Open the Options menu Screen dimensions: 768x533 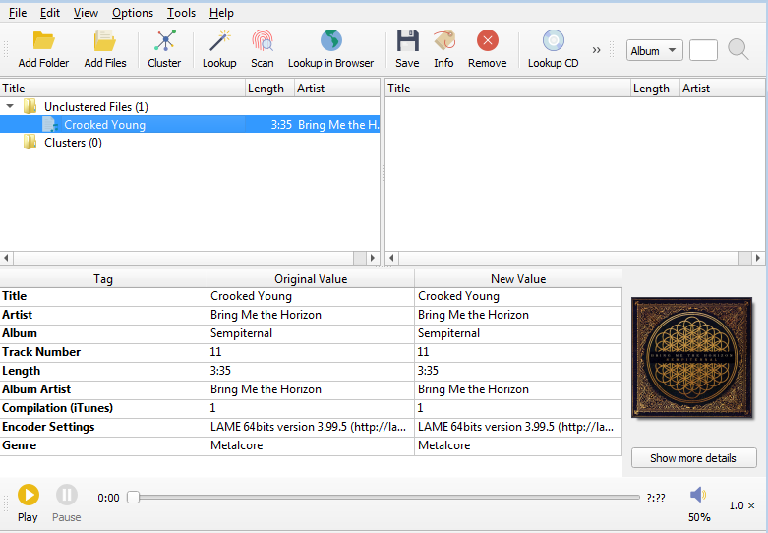pyautogui.click(x=132, y=13)
